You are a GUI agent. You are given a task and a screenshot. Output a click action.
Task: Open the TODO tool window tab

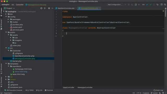tap(29, 90)
